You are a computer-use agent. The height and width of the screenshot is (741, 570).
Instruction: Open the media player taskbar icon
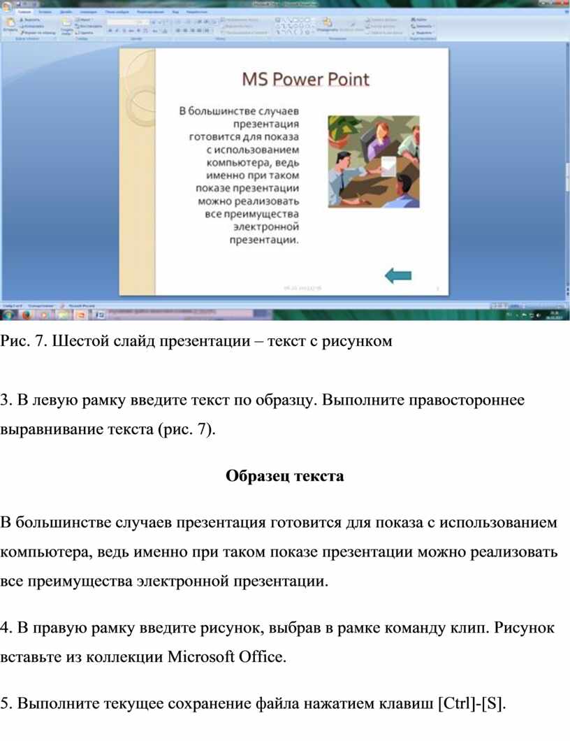pyautogui.click(x=45, y=315)
